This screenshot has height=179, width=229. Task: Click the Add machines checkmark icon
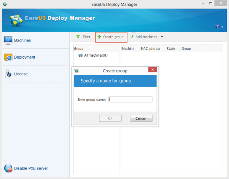[132, 37]
